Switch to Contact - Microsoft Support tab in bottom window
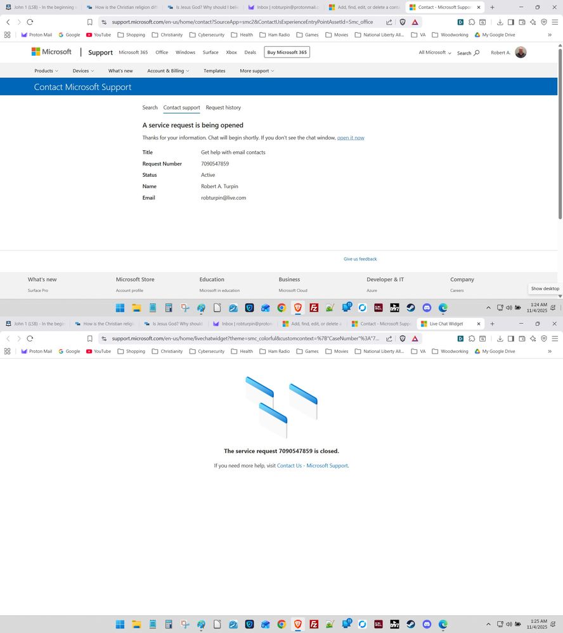The width and height of the screenshot is (563, 633). pos(382,324)
